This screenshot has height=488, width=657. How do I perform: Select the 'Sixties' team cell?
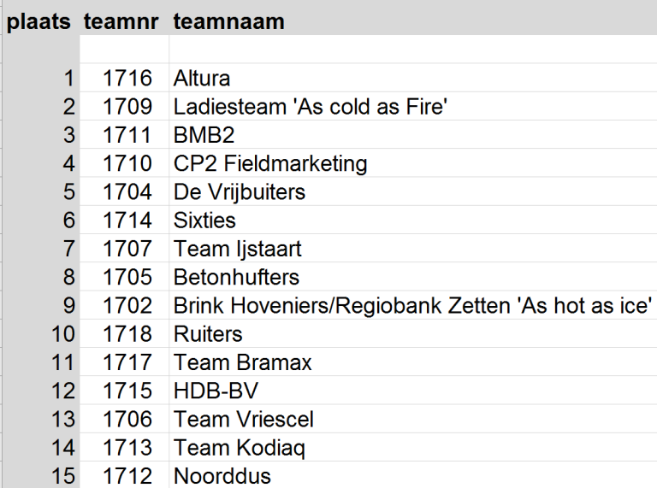(204, 220)
